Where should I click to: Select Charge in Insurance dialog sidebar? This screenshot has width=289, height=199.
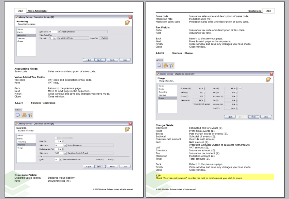coord(20,148)
